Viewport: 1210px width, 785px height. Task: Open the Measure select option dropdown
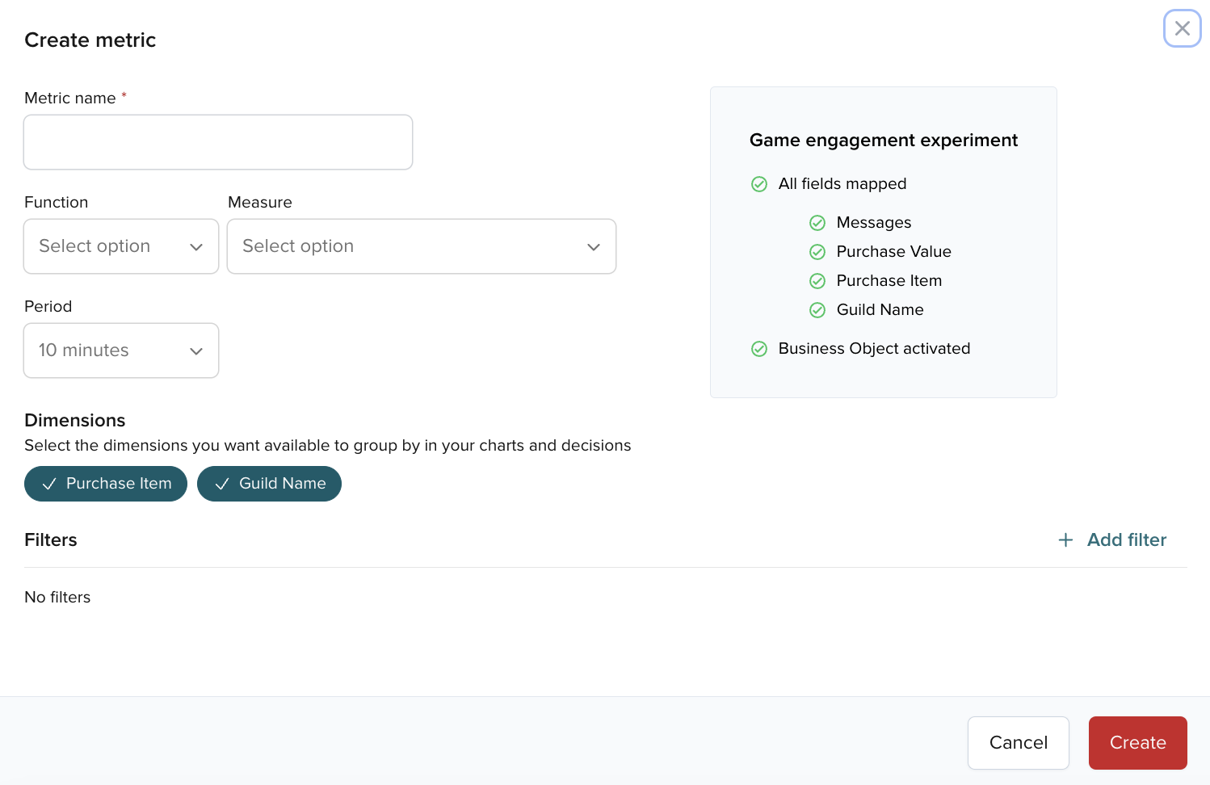click(x=421, y=246)
